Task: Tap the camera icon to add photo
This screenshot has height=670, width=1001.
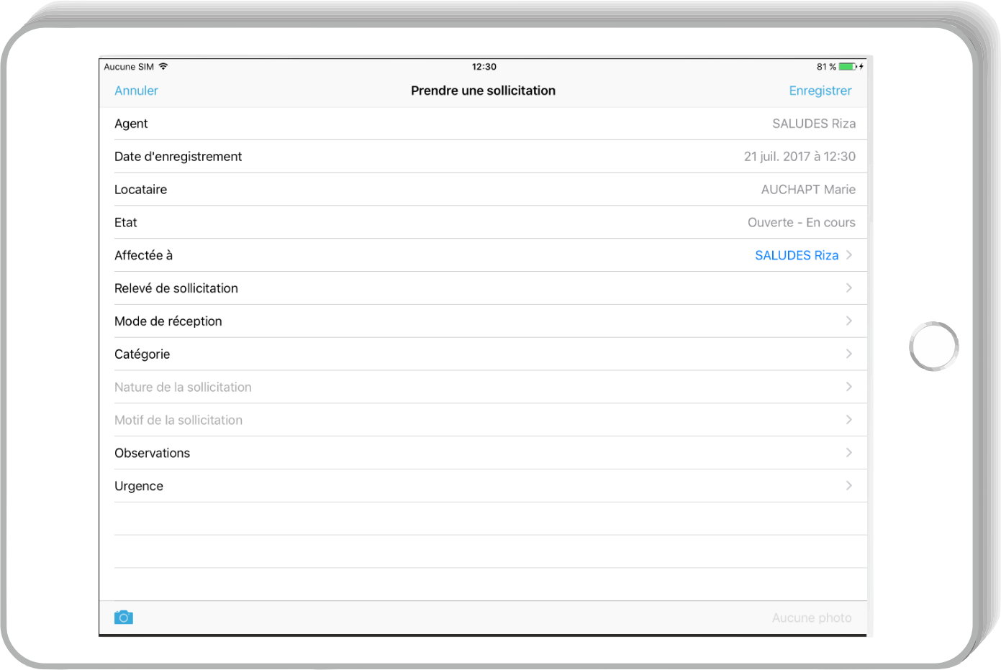Action: tap(124, 618)
